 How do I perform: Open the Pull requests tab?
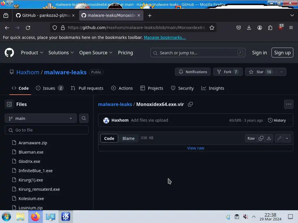[x=87, y=88]
